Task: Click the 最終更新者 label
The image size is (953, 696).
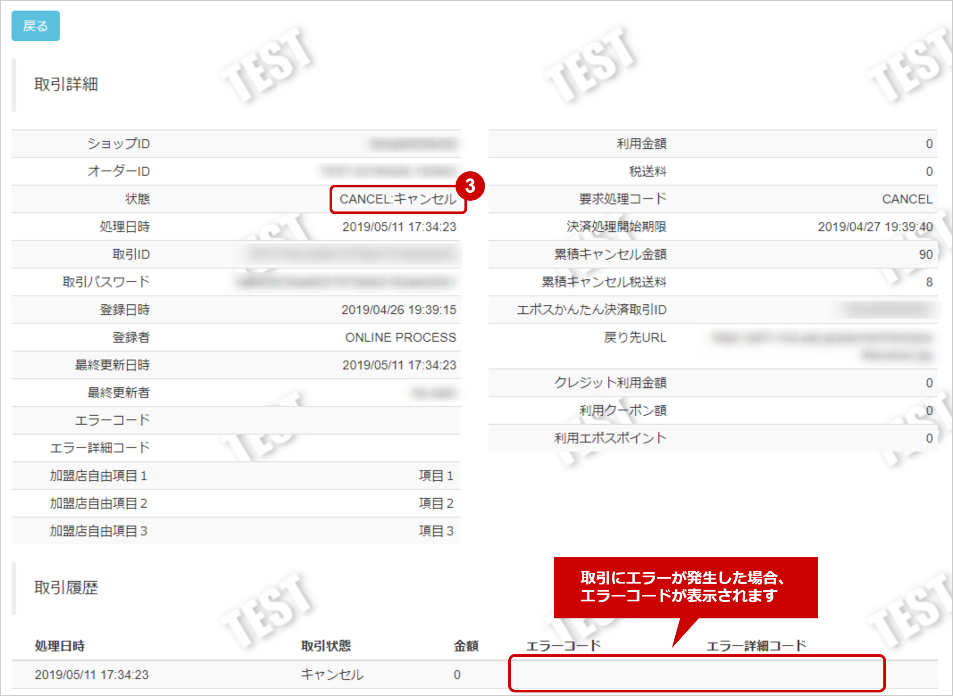Action: click(118, 393)
